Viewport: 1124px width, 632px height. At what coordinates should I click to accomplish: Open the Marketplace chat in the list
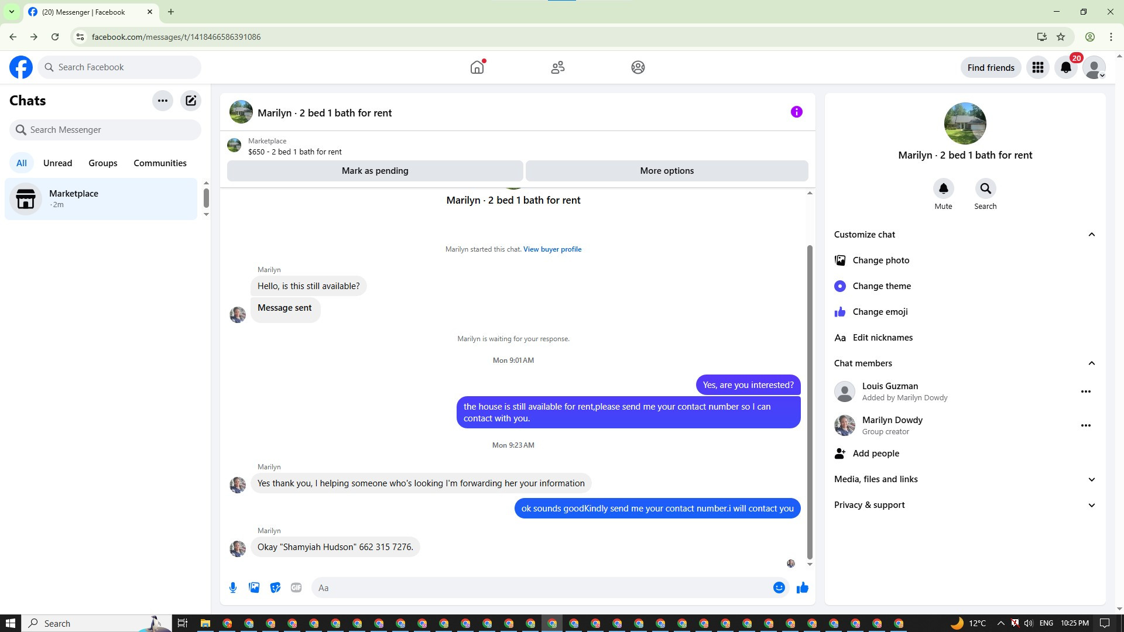(x=101, y=199)
